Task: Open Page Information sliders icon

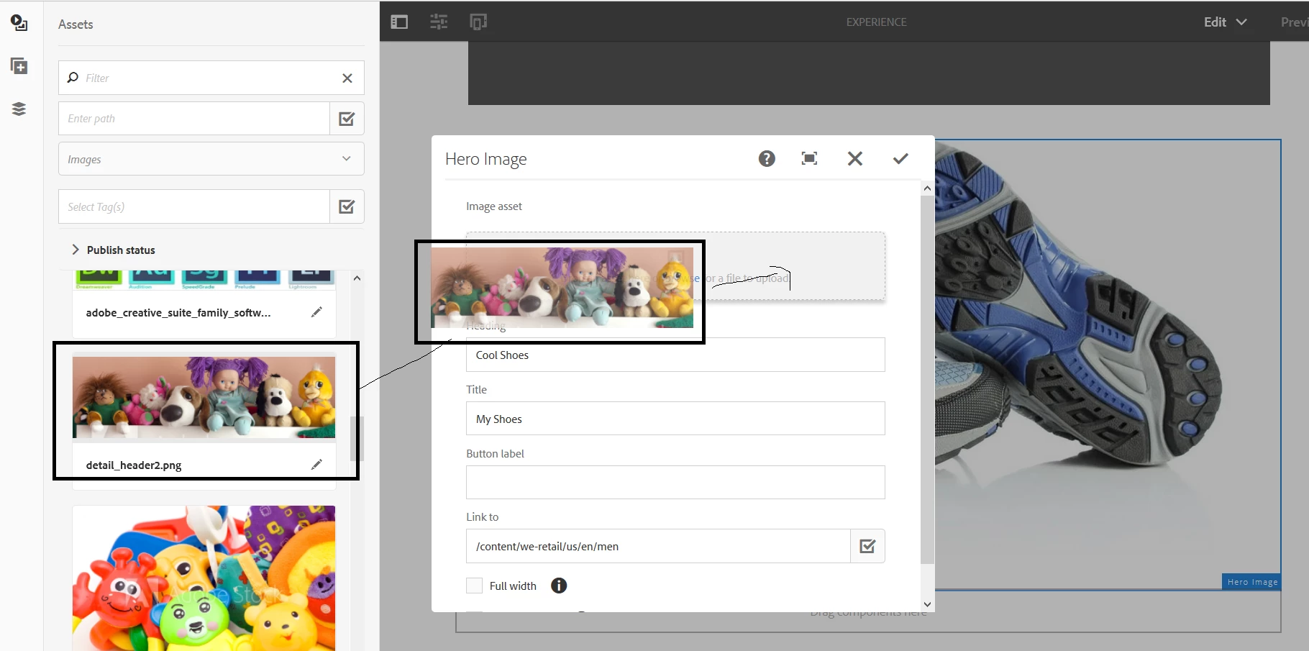Action: pos(439,22)
